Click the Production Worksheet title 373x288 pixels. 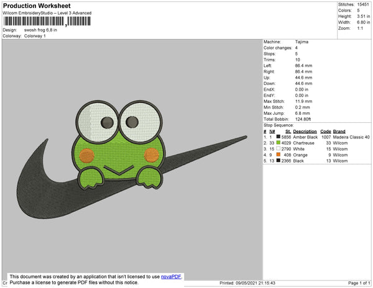(x=37, y=6)
